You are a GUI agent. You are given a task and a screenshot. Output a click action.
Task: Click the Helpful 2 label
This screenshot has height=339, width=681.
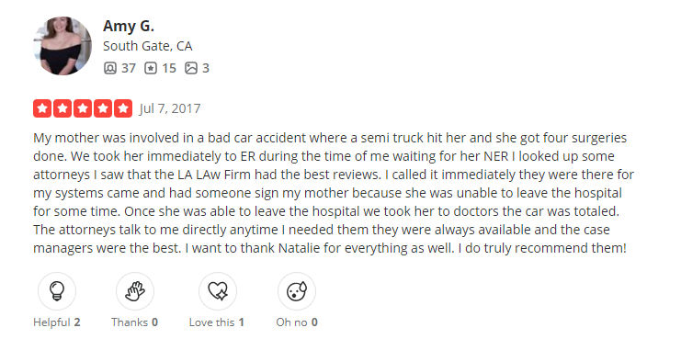(57, 322)
